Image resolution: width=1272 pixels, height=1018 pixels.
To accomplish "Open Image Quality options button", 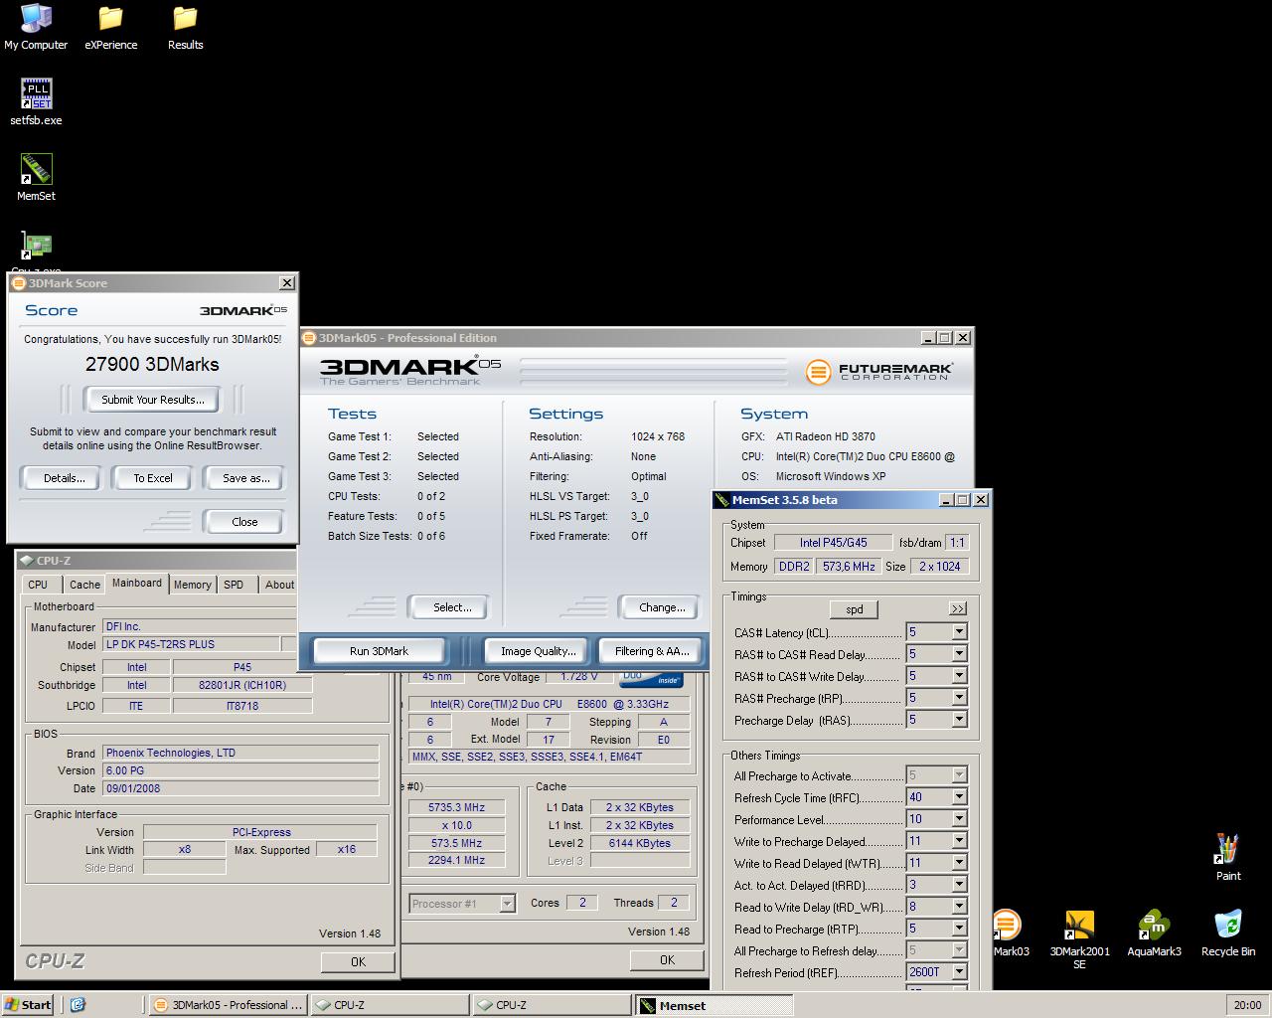I will pyautogui.click(x=538, y=651).
